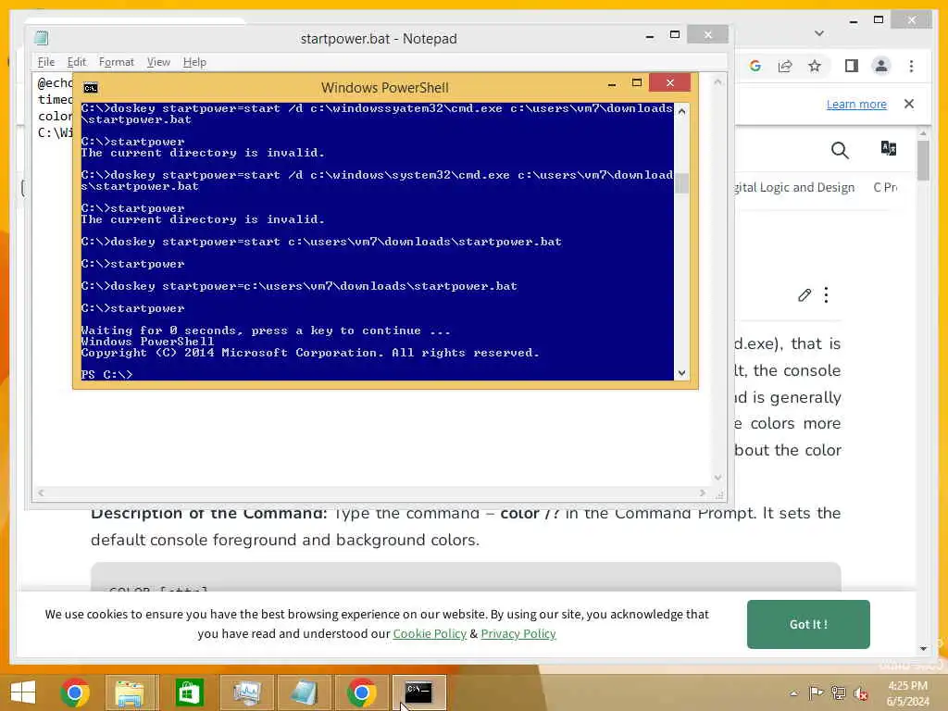948x711 pixels.
Task: Open the Digital Logic and Design tab
Action: click(x=794, y=187)
